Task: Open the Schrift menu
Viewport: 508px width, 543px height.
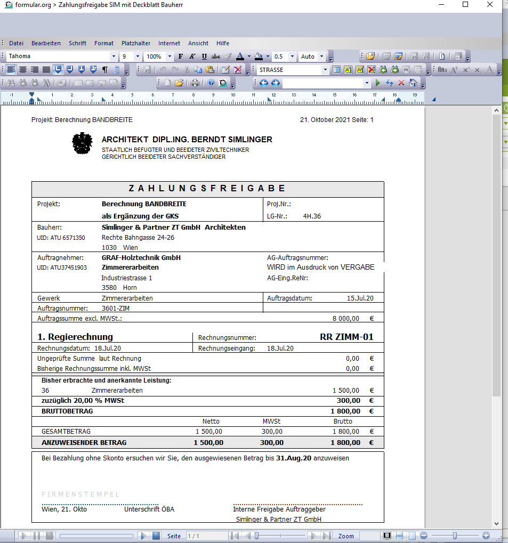Action: click(x=77, y=43)
